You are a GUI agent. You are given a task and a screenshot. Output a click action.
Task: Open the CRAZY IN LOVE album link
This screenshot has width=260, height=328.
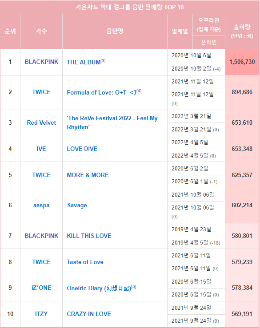tap(89, 314)
